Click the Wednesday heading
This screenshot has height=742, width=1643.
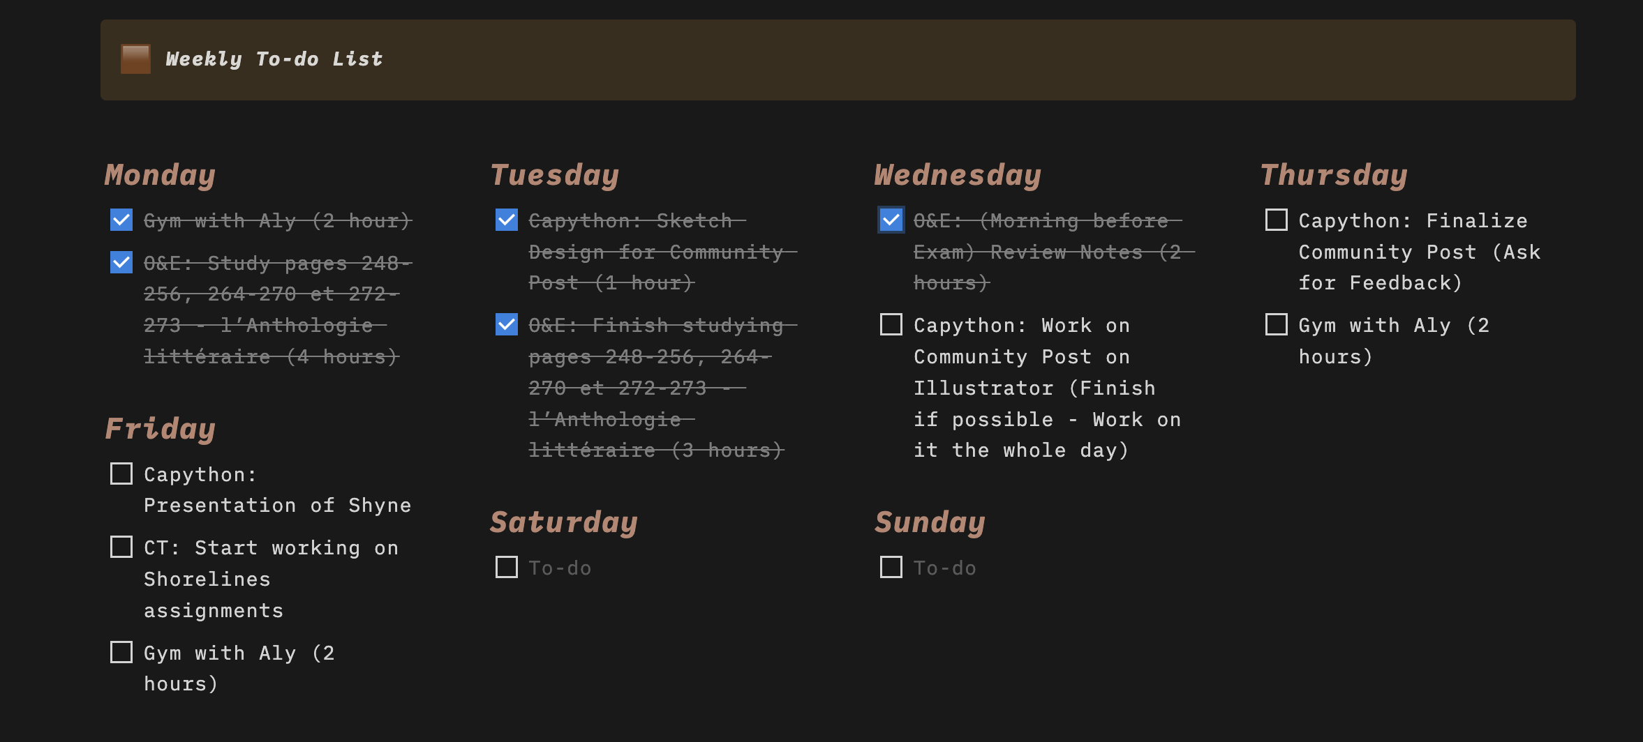958,175
